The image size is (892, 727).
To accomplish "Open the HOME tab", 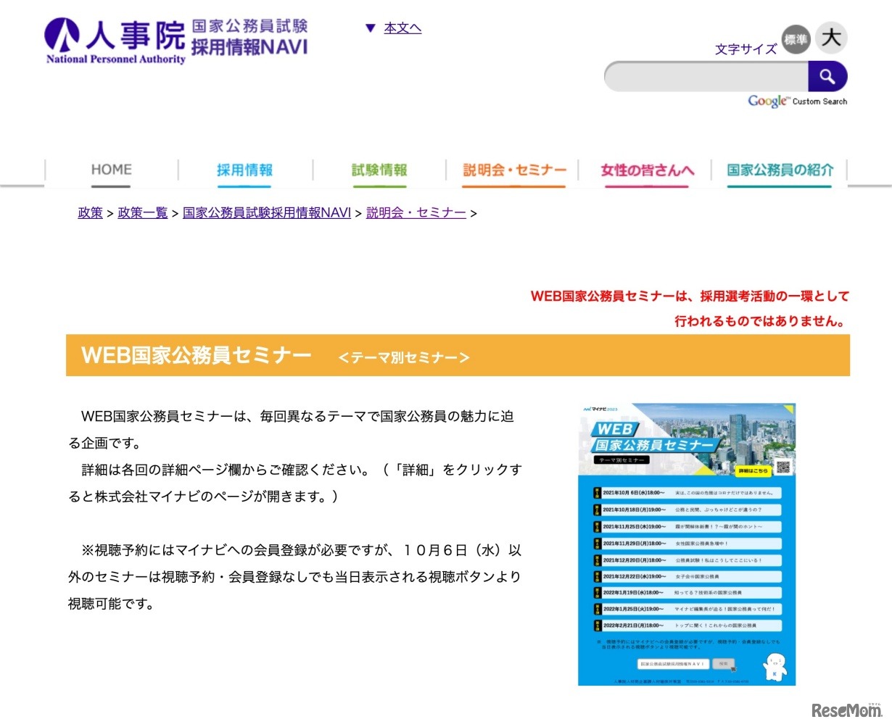I will point(110,170).
